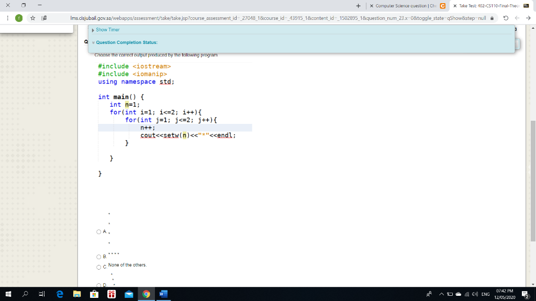Launch Microsoft Edge from the taskbar
Viewport: 536px width, 301px height.
pos(60,294)
